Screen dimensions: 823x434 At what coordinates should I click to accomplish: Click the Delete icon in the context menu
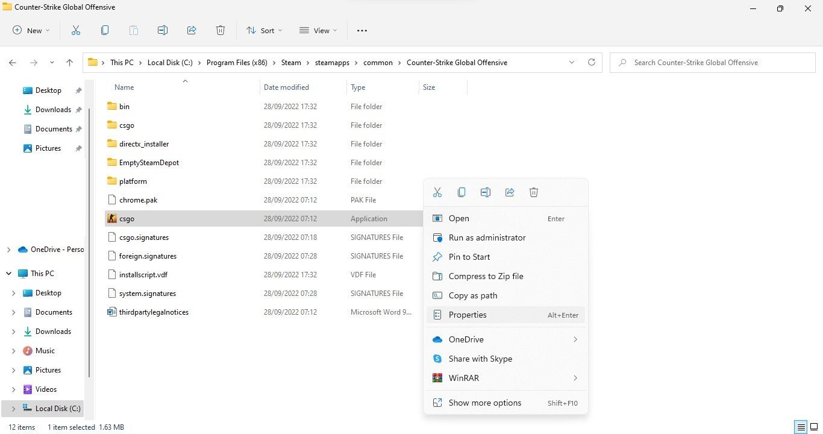[533, 192]
